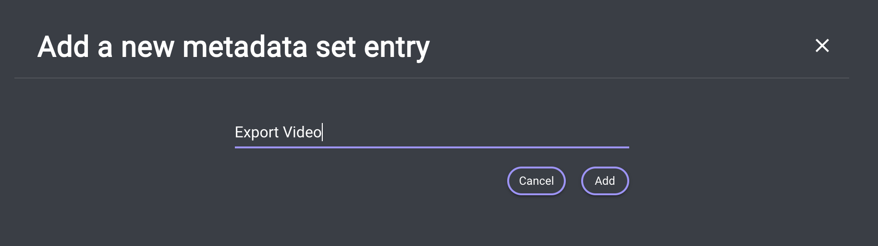Confirm the new entry with Add
Screen dimensions: 878x246
pyautogui.click(x=605, y=181)
